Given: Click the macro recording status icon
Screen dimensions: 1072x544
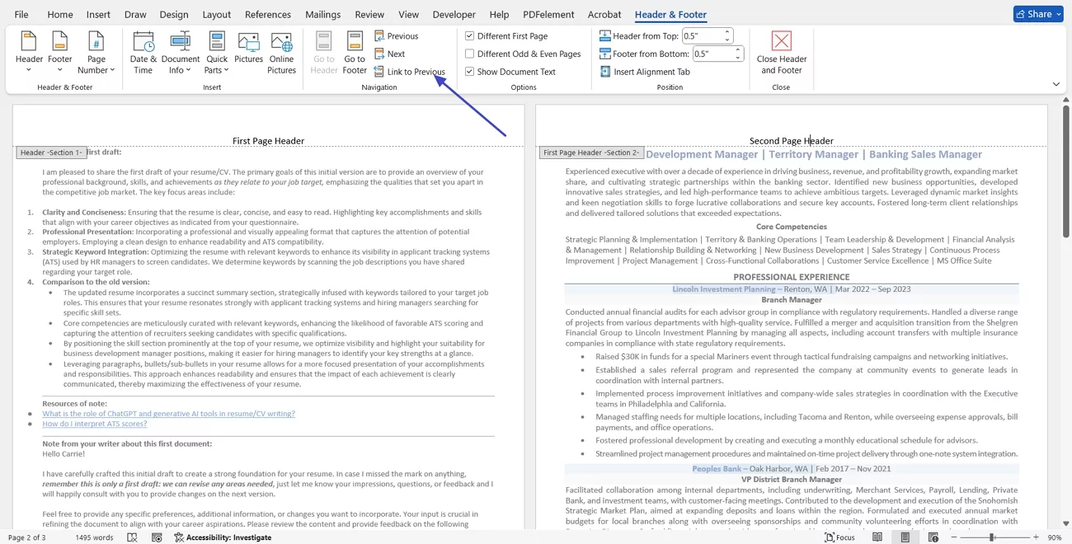Looking at the screenshot, I should point(157,537).
